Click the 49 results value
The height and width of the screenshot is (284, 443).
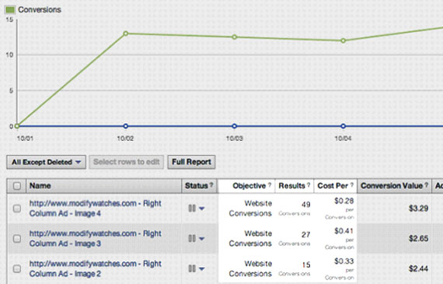(x=305, y=204)
